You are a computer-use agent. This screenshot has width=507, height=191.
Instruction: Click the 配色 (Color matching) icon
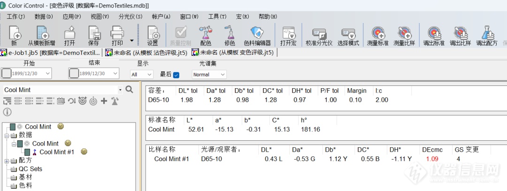pos(206,36)
